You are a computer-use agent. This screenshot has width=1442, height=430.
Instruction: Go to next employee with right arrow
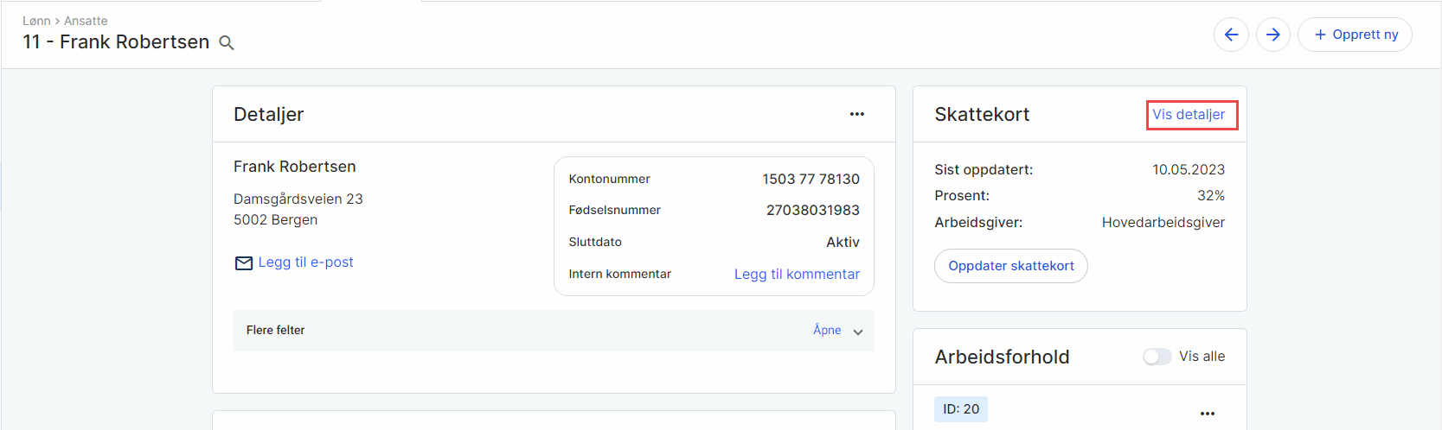[1273, 35]
